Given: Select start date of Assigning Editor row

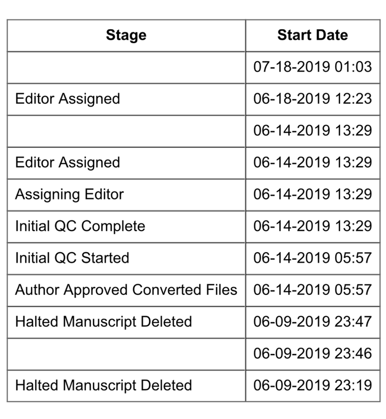Looking at the screenshot, I should pos(312,195).
